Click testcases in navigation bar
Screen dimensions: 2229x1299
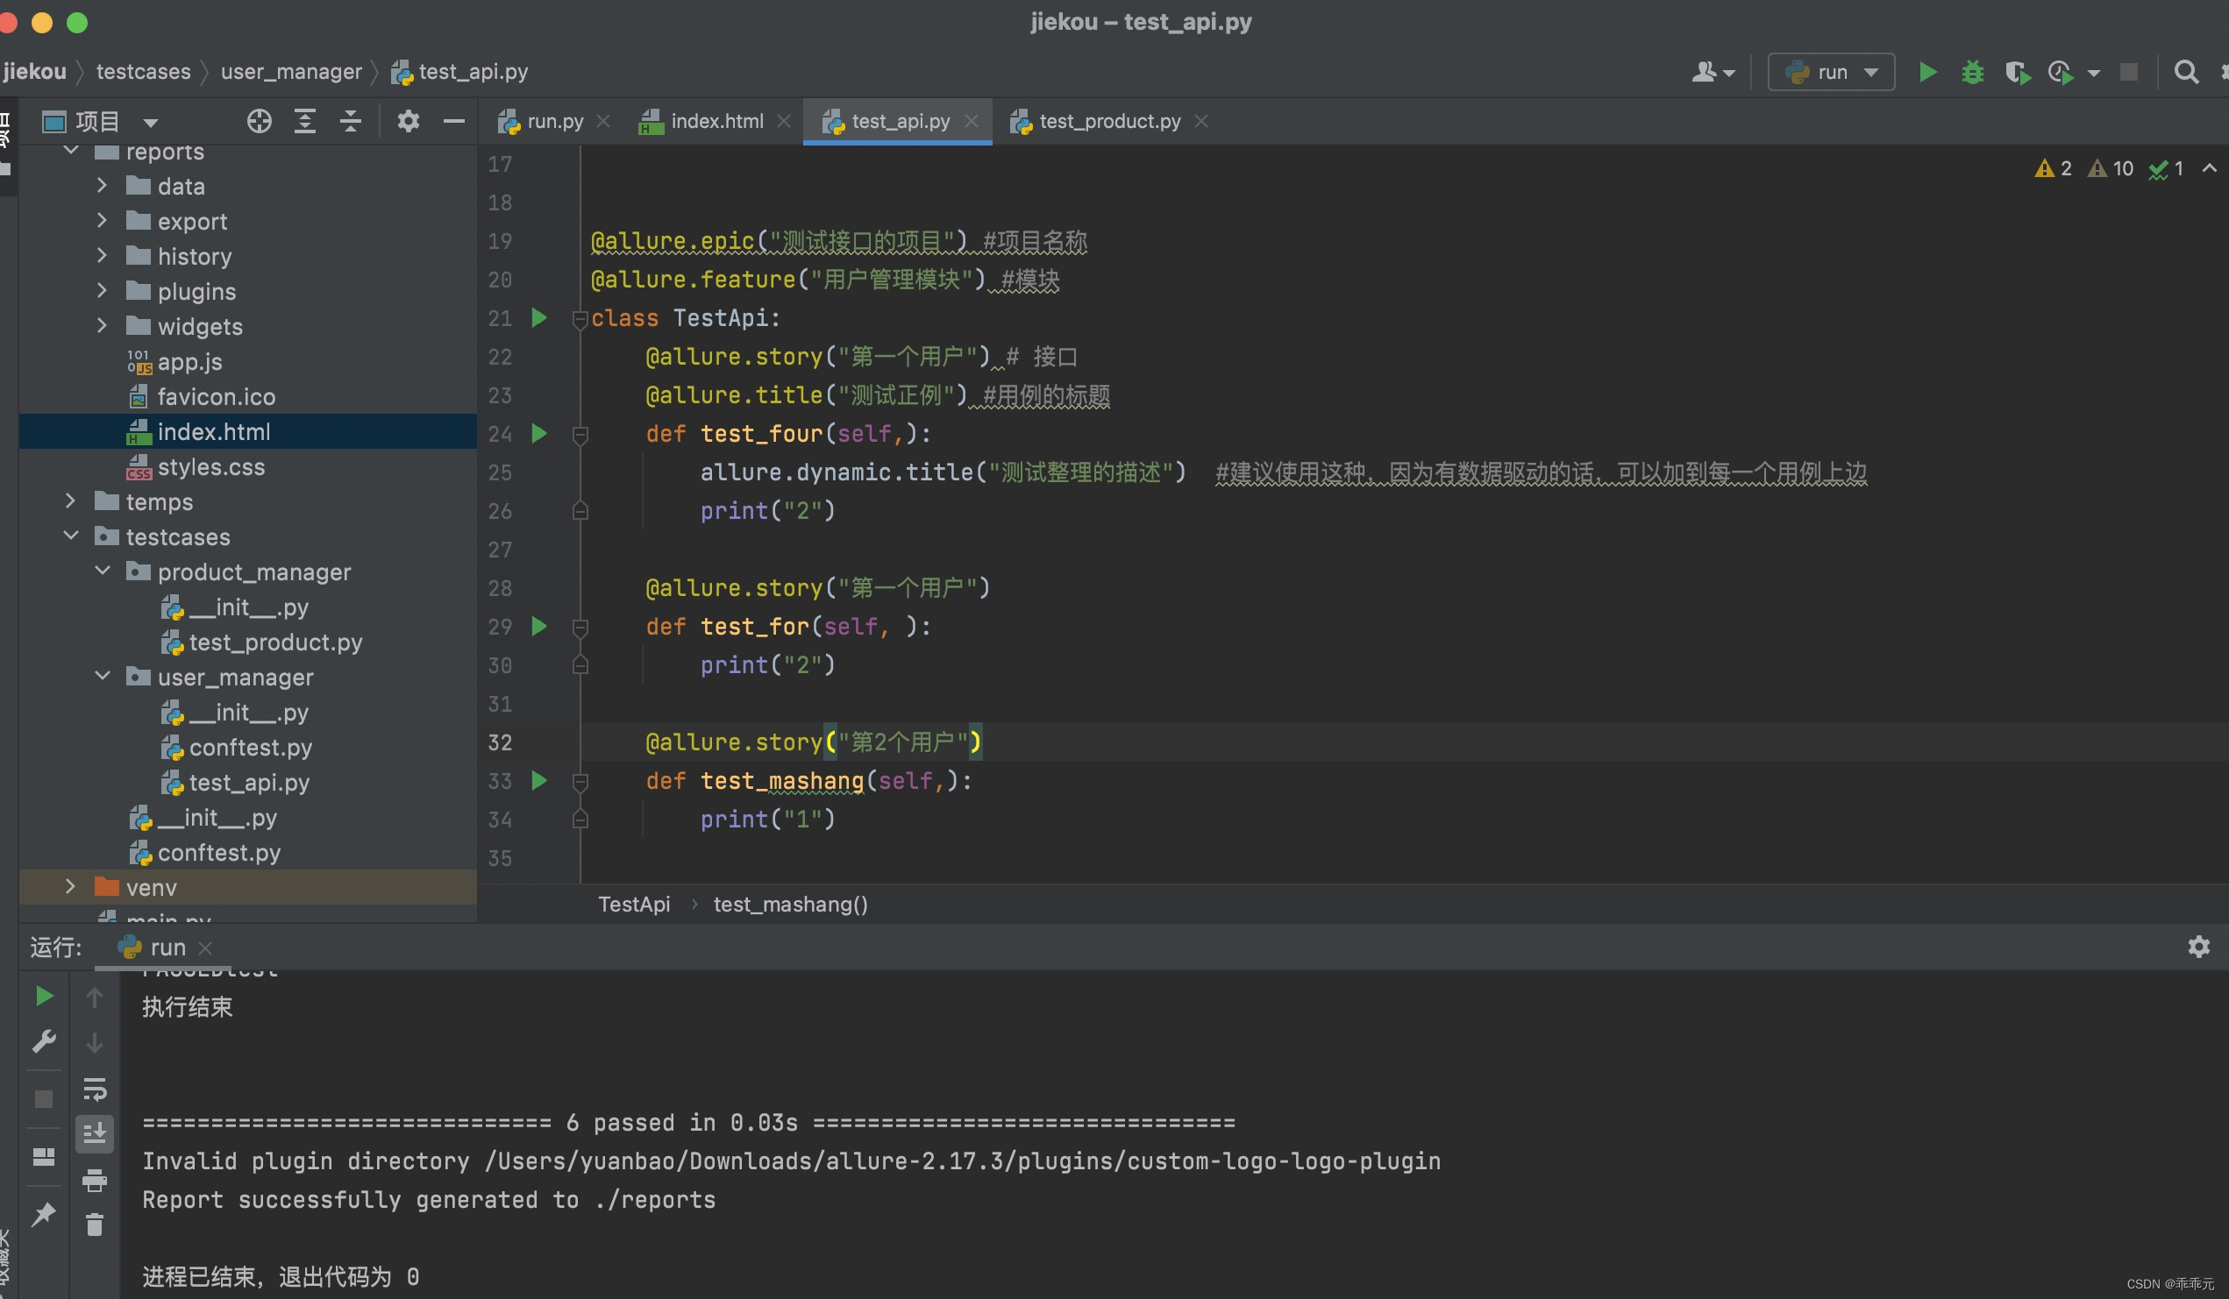[143, 72]
